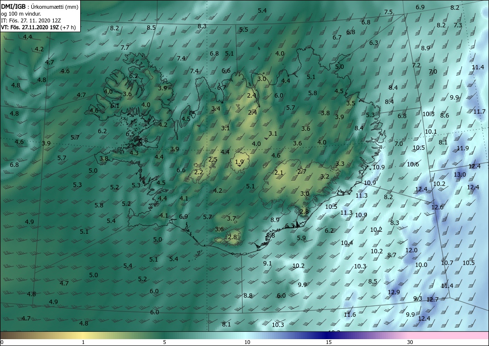Screen dimensions: 489x346
Task: Click the map value '10.4'
Action: tap(347, 243)
